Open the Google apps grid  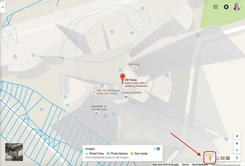click(x=216, y=7)
